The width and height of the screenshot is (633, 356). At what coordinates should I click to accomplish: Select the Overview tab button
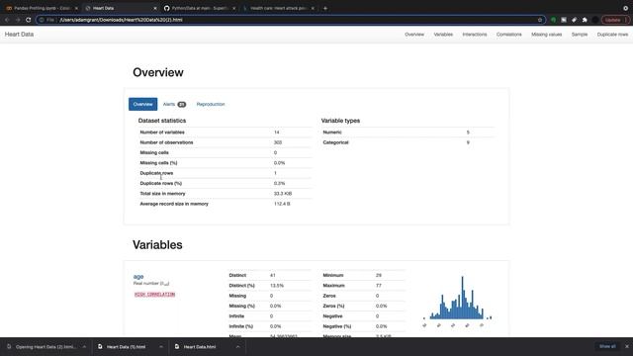142,104
